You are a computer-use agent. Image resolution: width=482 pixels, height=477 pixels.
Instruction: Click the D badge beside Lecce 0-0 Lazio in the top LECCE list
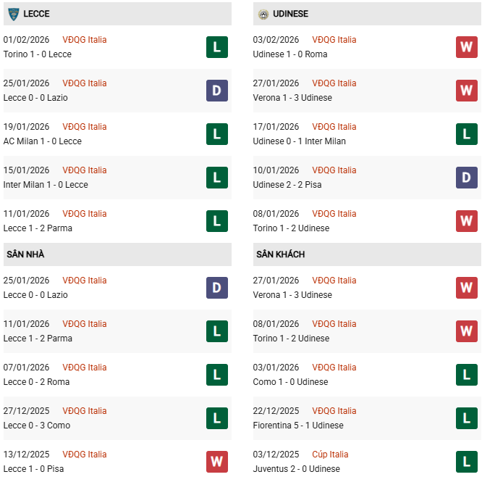(216, 91)
